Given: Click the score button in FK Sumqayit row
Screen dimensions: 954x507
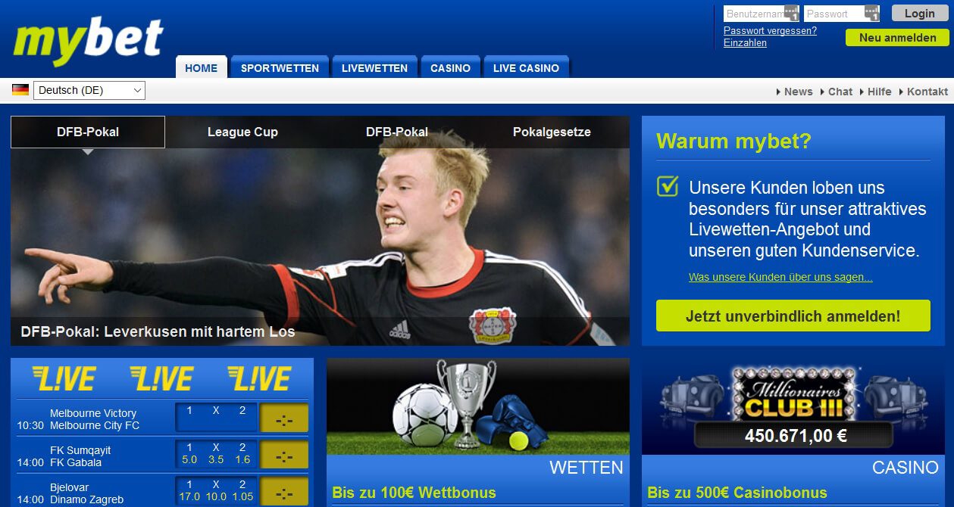Looking at the screenshot, I should 284,455.
